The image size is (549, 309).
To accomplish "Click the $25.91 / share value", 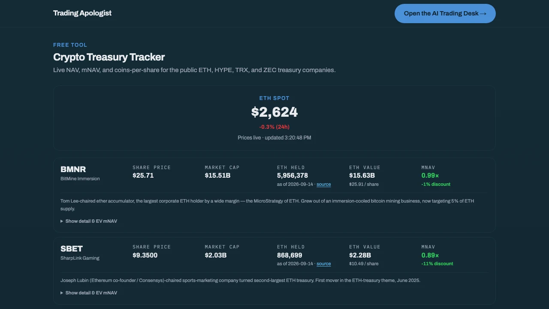I will click(x=364, y=184).
